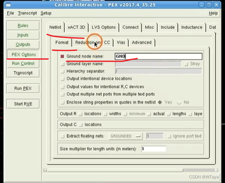Viewport: 225px width, 183px height.
Task: Open the Help menu
Action: 213,13
